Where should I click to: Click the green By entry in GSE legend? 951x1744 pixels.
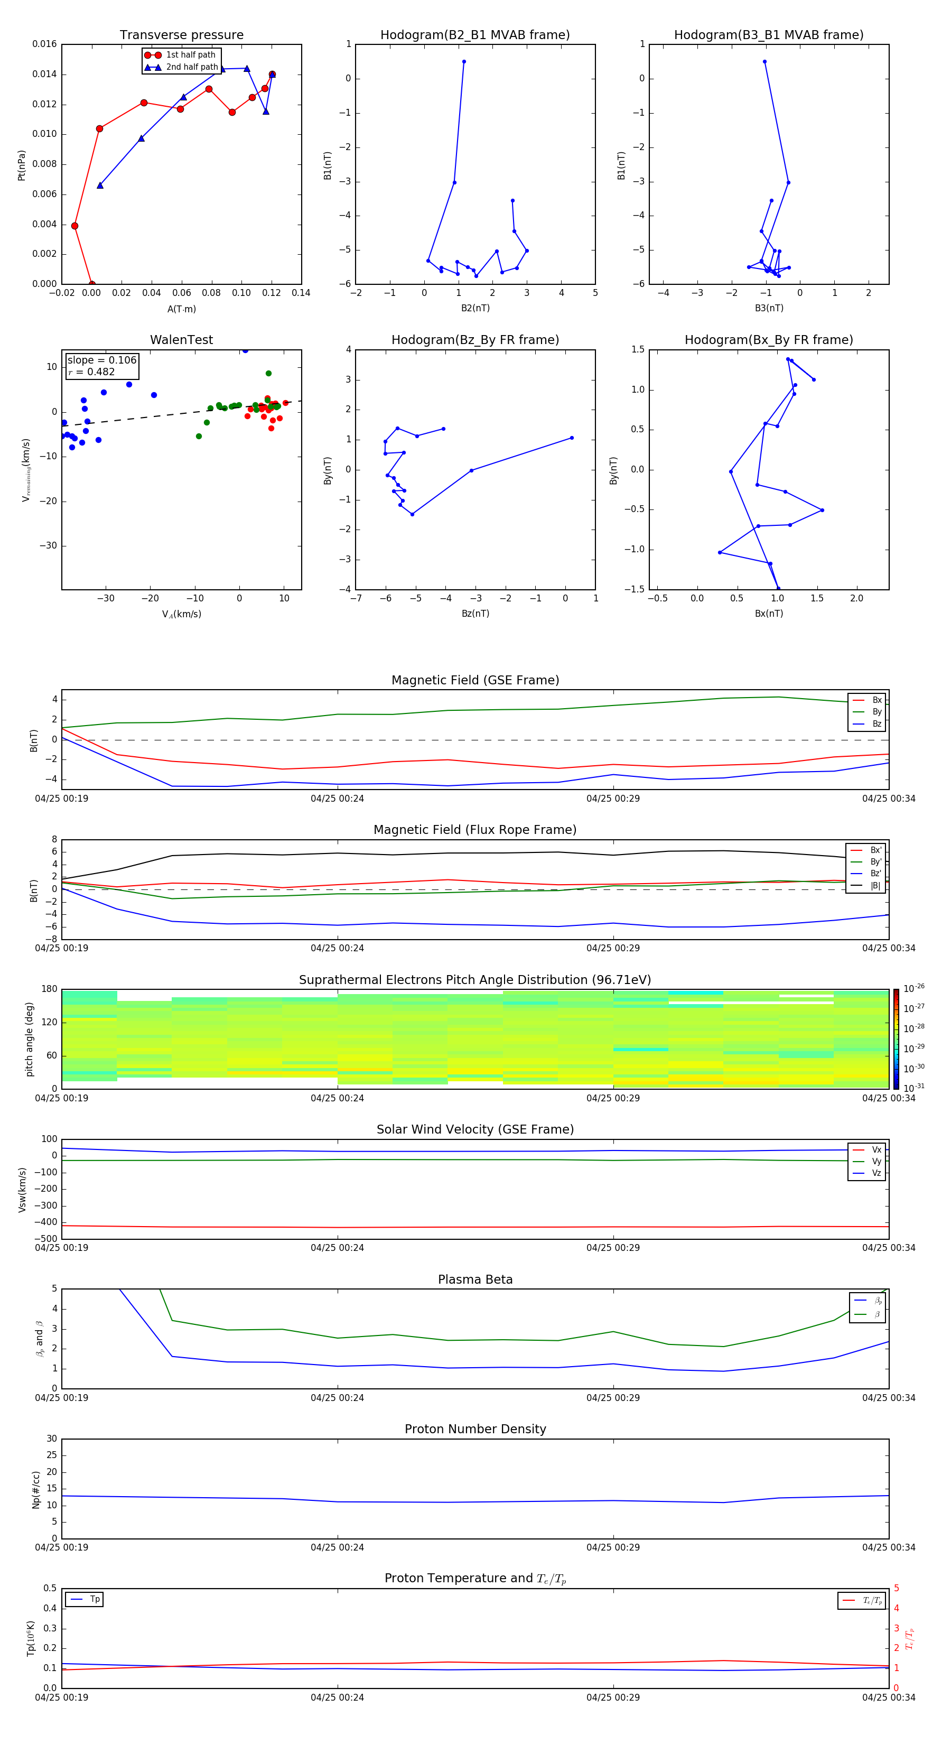pyautogui.click(x=867, y=712)
